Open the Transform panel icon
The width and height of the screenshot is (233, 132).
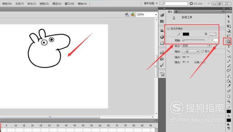(x=162, y=43)
